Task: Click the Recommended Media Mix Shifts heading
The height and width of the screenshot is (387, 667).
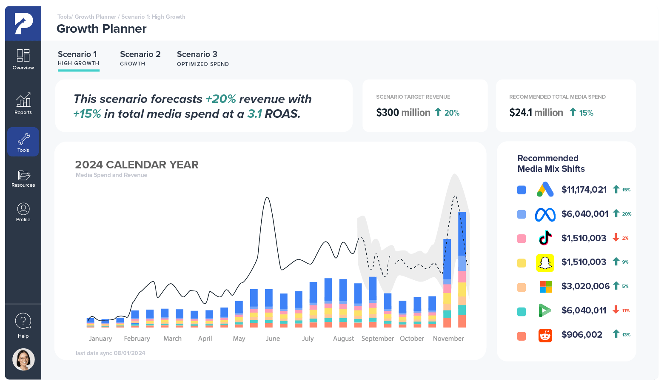Action: (551, 163)
